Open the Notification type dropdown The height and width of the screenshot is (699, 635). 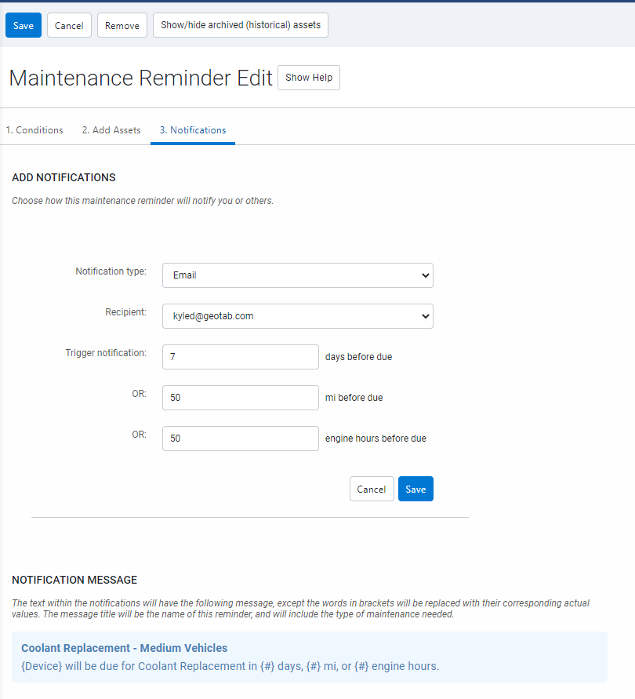point(297,275)
